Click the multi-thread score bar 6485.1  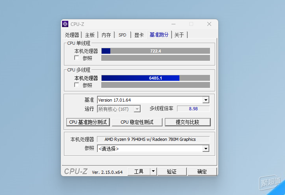click(155, 78)
